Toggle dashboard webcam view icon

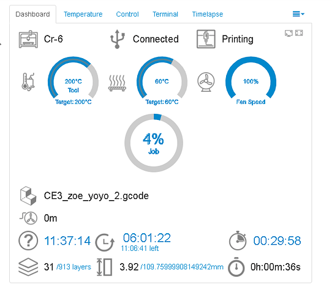(x=289, y=33)
